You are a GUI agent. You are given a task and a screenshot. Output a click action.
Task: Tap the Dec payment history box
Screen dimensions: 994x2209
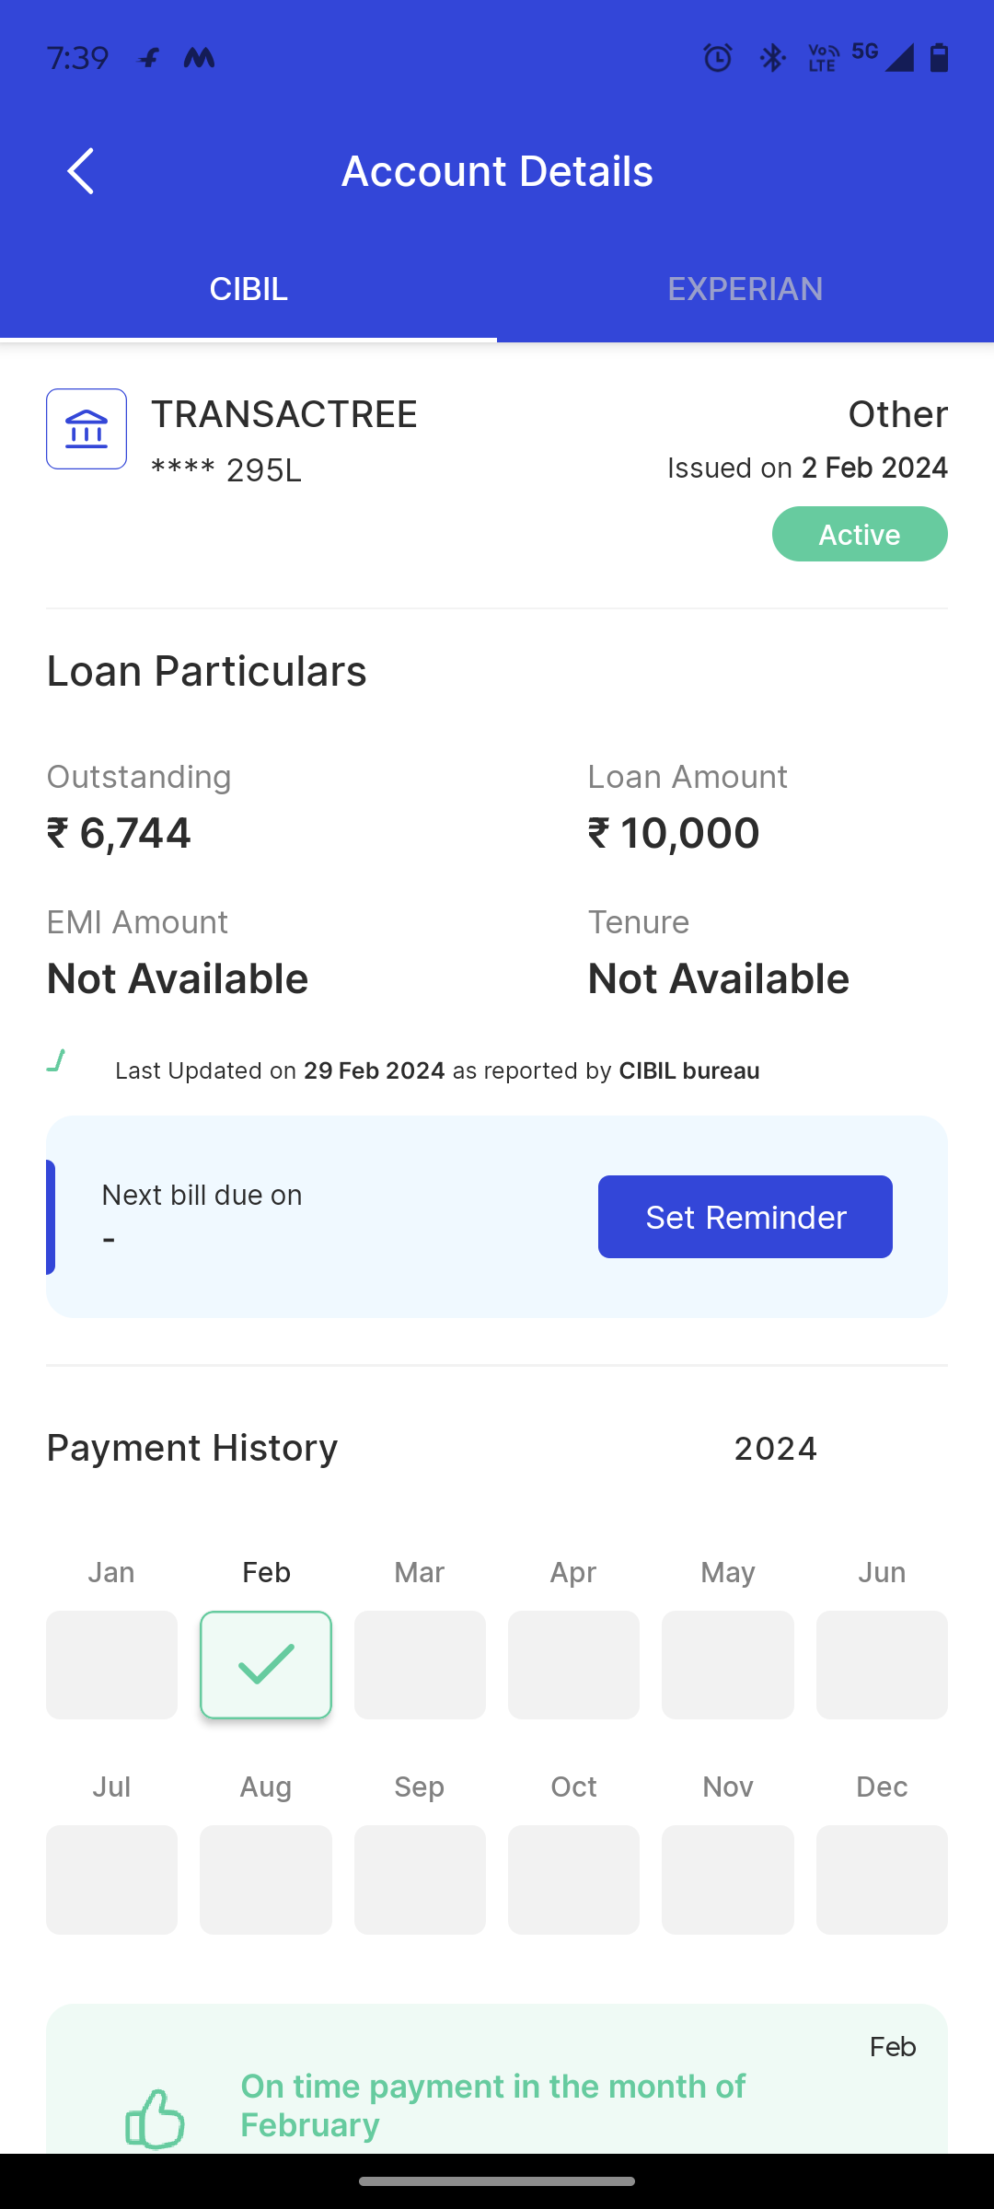coord(882,1879)
